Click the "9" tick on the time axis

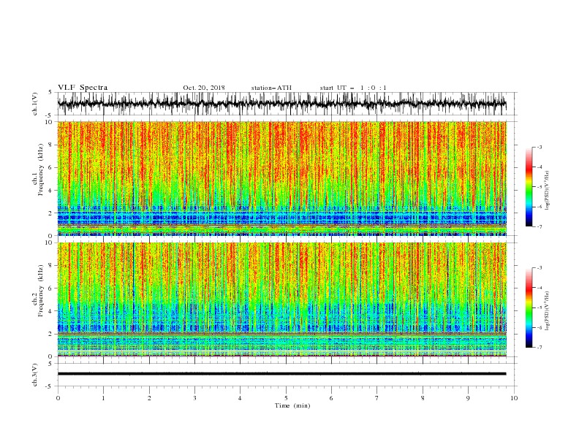pos(468,398)
